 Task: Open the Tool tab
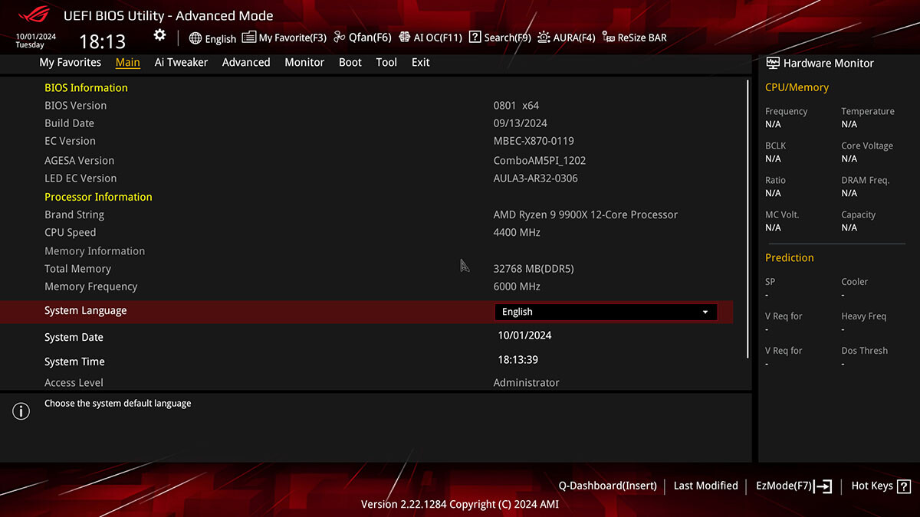click(386, 62)
